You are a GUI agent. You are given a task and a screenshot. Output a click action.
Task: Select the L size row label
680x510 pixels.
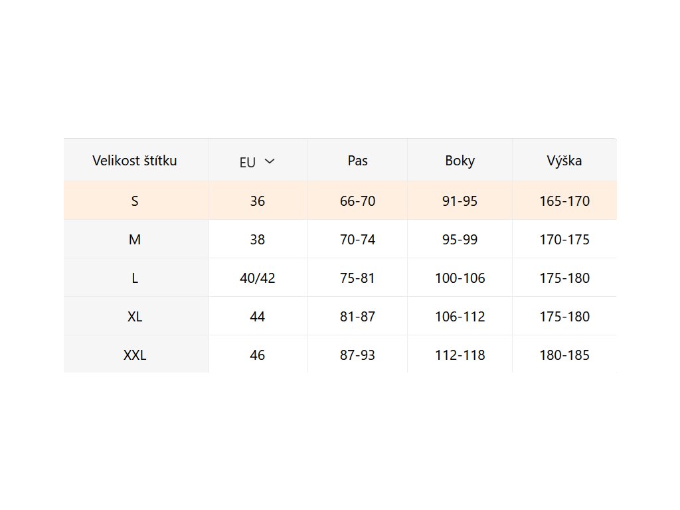click(x=135, y=278)
